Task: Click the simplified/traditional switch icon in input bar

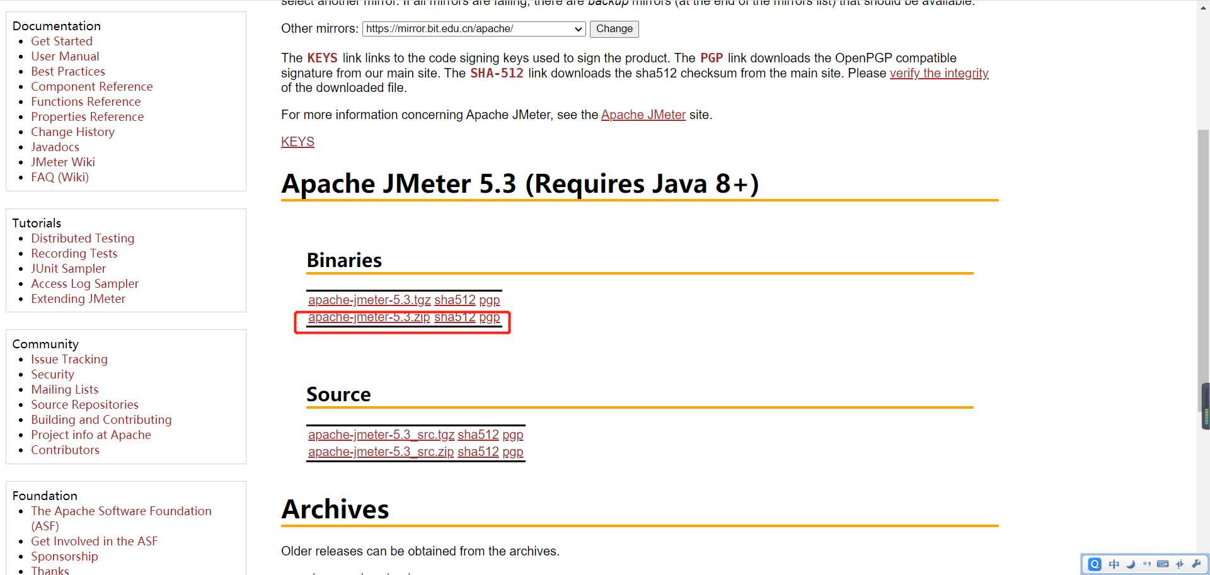Action: click(1180, 564)
